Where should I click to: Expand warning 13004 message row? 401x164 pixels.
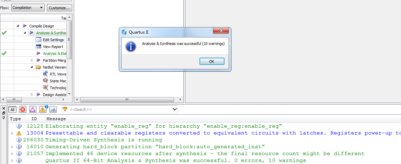12,133
